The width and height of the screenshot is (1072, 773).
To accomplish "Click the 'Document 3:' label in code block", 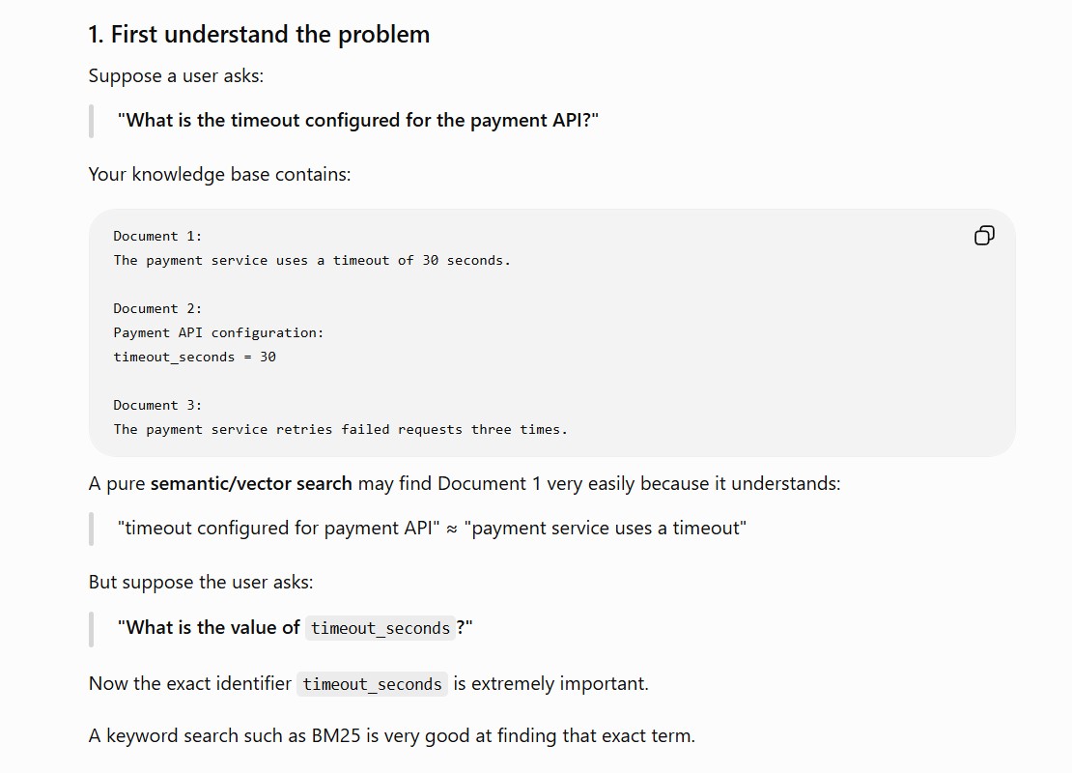I will point(157,405).
